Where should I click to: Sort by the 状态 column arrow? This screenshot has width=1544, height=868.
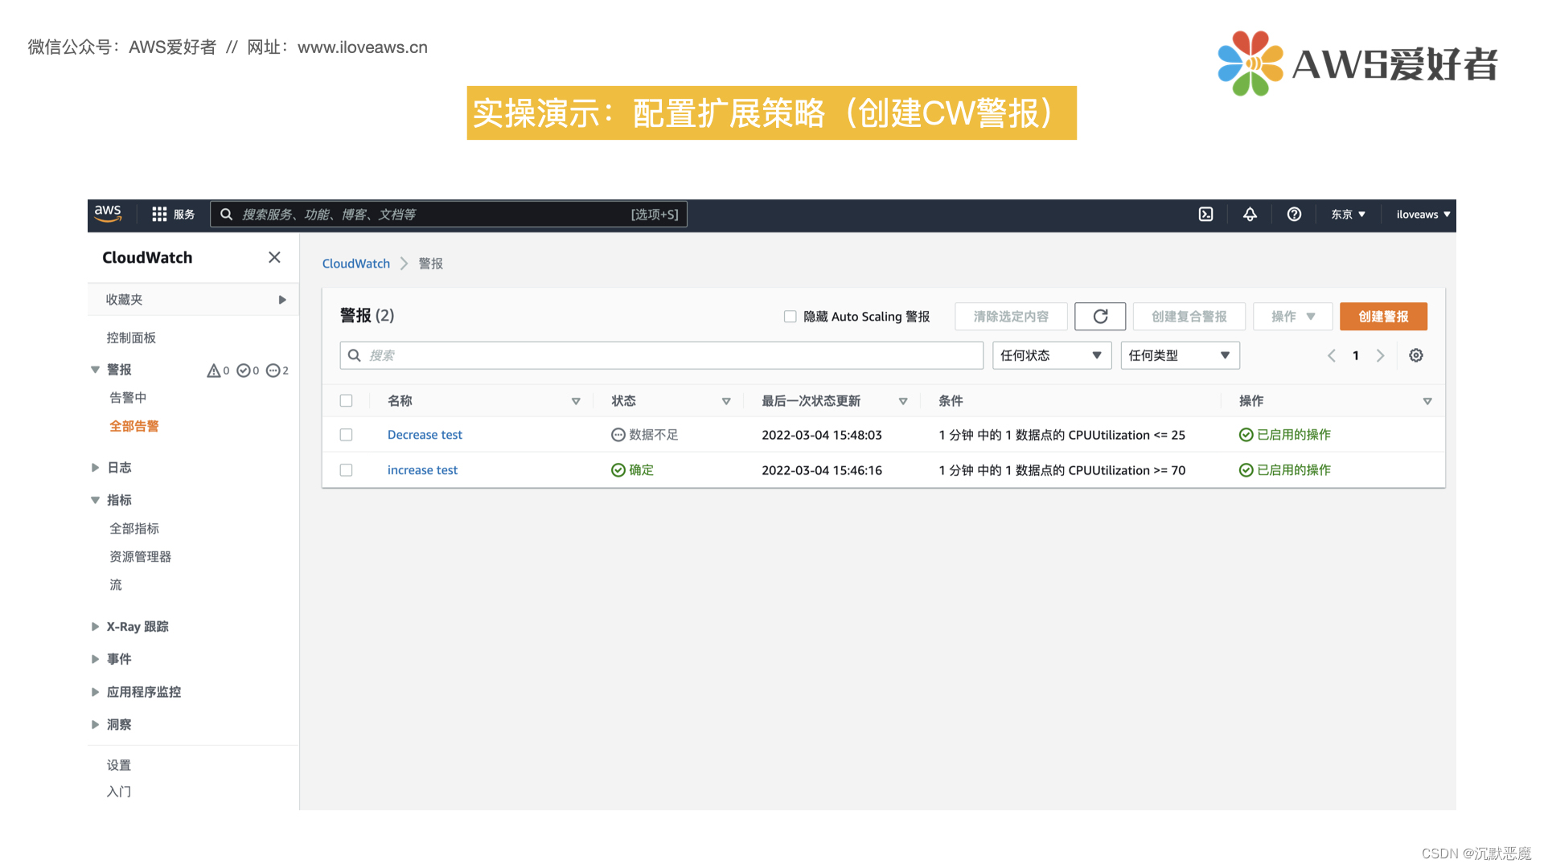click(726, 401)
